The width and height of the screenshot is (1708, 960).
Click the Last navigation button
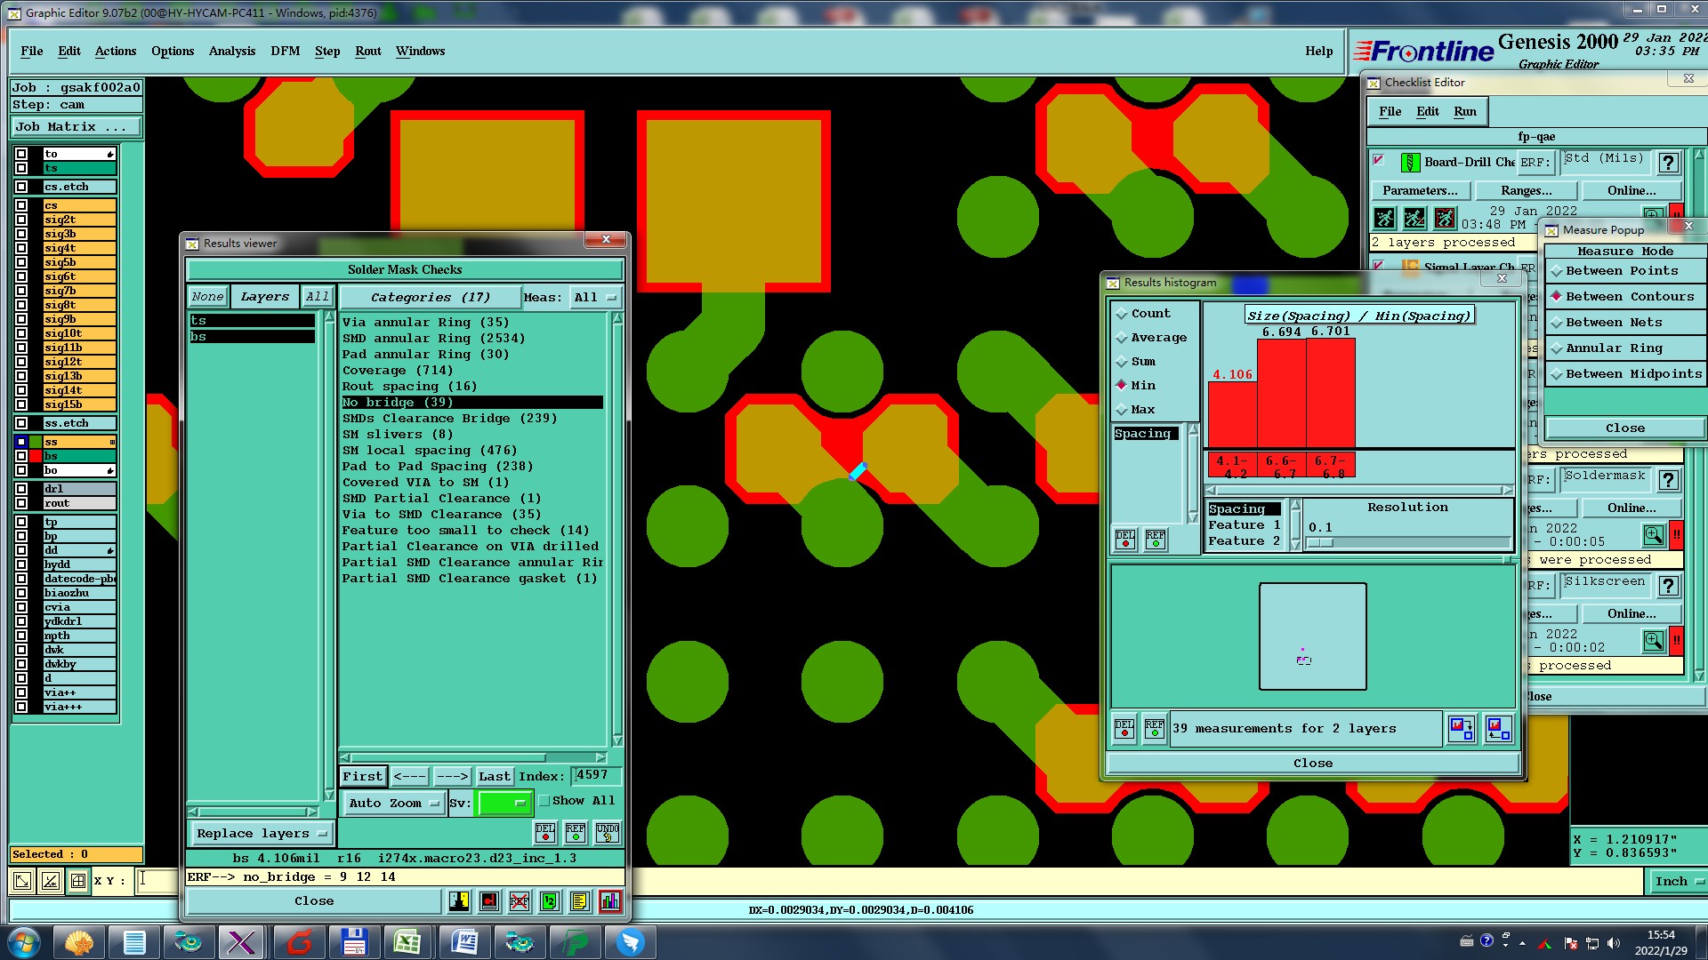[494, 776]
